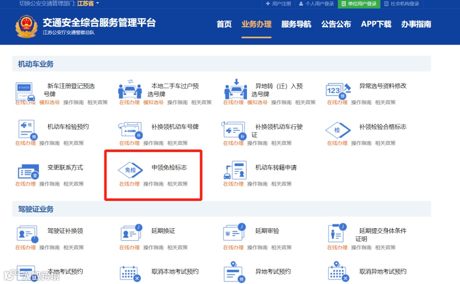
Task: Click the 延期审验 title text
Action: 267,231
